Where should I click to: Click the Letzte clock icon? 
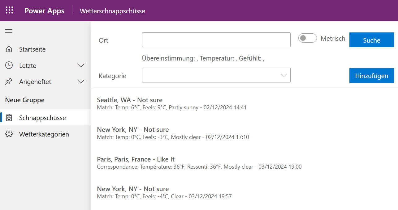pyautogui.click(x=9, y=65)
